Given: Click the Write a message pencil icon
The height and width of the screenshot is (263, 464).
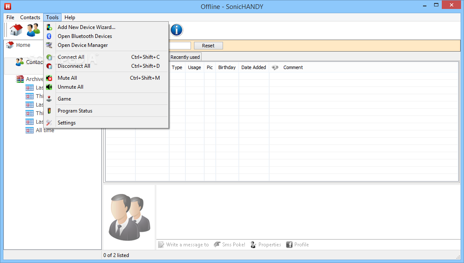Looking at the screenshot, I should click(161, 244).
